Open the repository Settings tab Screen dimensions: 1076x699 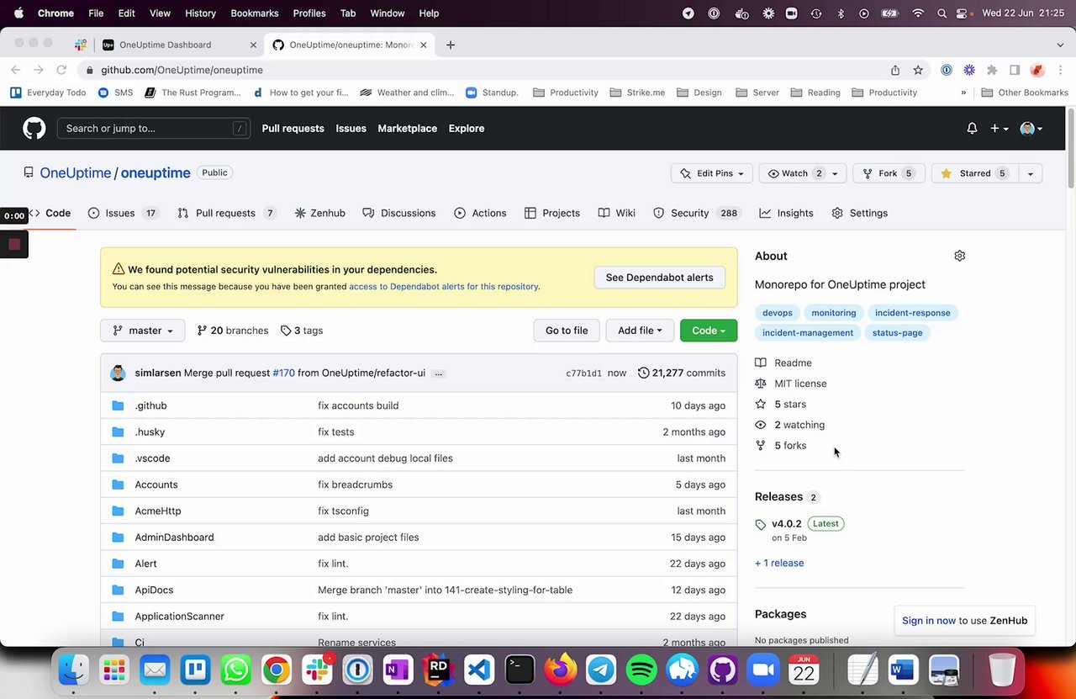point(859,213)
